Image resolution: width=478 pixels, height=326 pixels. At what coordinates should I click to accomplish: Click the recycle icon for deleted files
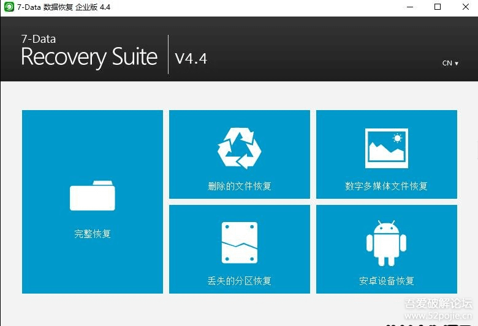point(239,148)
